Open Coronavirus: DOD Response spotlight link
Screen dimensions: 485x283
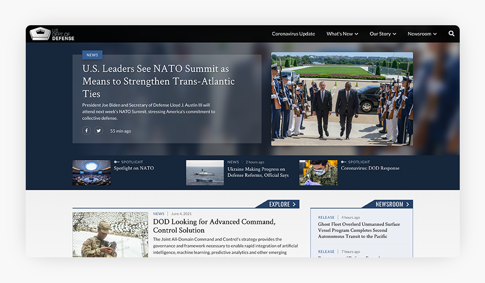click(370, 168)
